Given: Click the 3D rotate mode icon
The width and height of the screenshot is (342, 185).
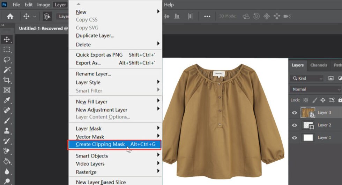Looking at the screenshot, I should pyautogui.click(x=246, y=16).
